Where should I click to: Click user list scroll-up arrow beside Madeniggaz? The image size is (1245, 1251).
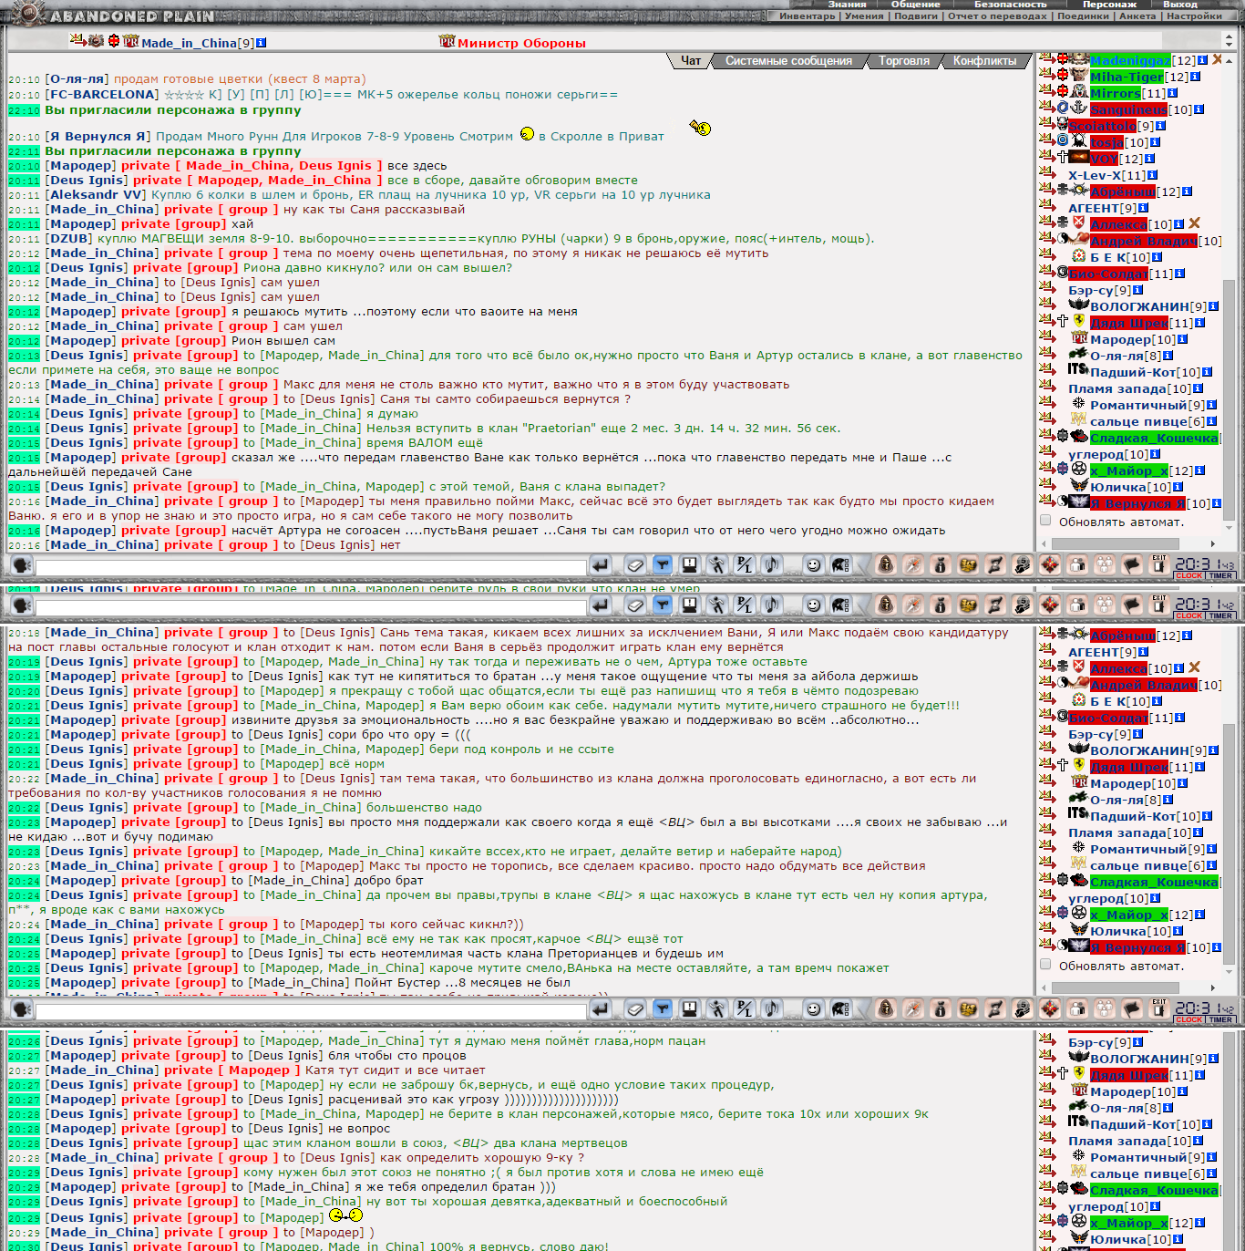[x=1229, y=60]
